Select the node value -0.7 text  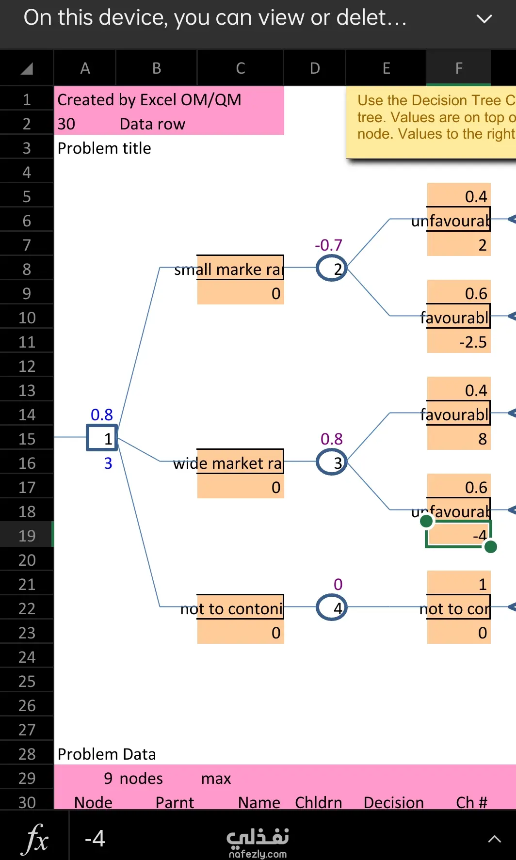coord(328,245)
